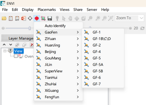Select the View item in Layer Manager
This screenshot has height=105, width=146.
coord(19,51)
